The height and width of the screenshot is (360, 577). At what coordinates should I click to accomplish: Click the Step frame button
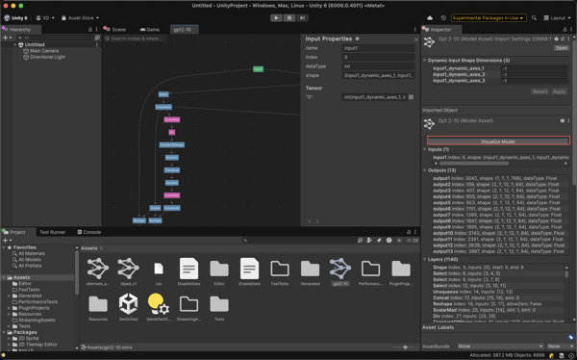coord(302,18)
